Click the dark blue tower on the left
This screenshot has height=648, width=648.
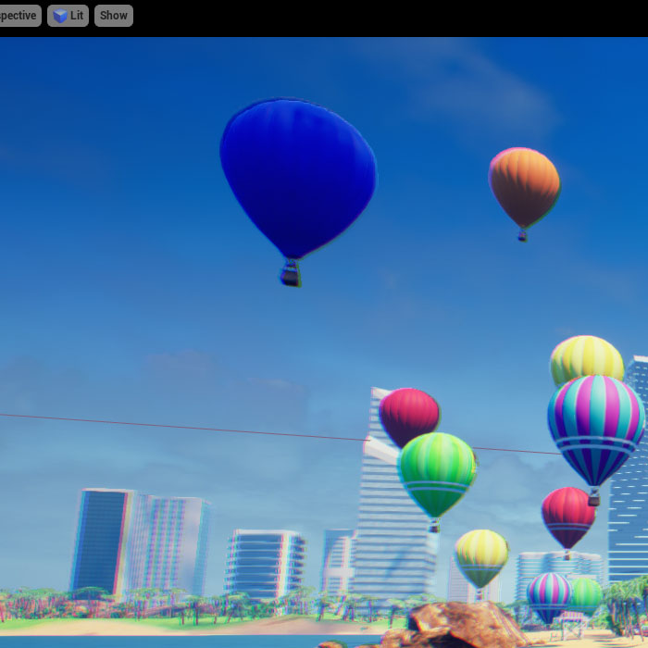pos(102,542)
